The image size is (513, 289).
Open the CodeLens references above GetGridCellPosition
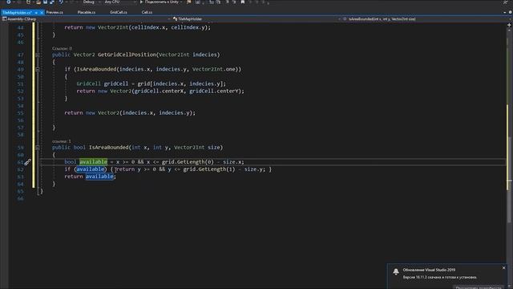[x=62, y=48]
